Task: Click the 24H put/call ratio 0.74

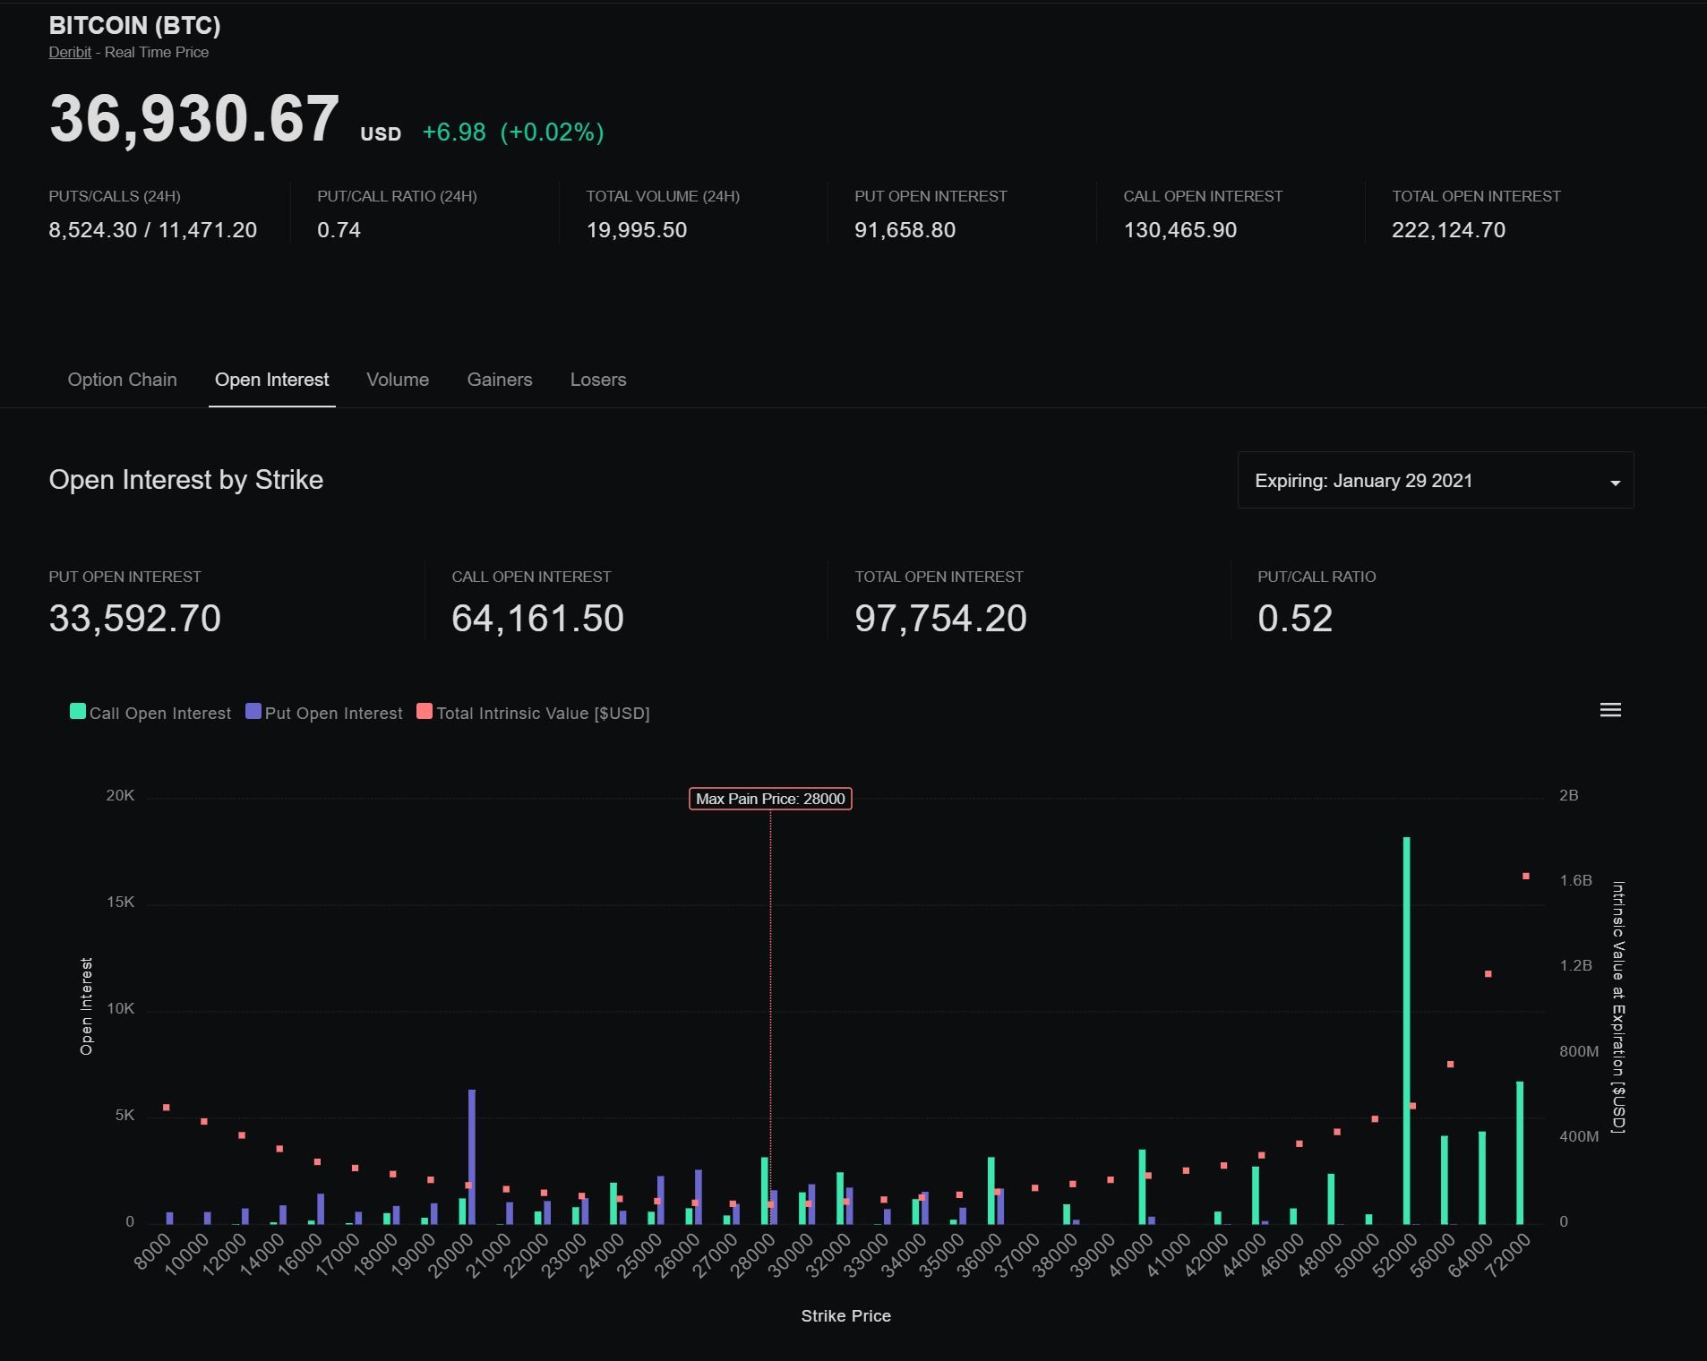Action: coord(339,230)
